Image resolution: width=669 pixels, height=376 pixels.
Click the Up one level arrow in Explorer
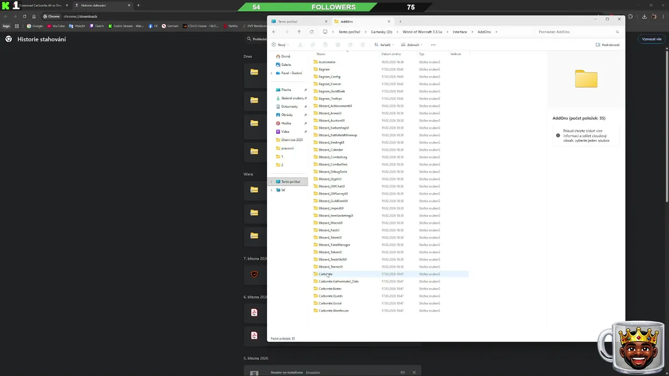tap(299, 32)
